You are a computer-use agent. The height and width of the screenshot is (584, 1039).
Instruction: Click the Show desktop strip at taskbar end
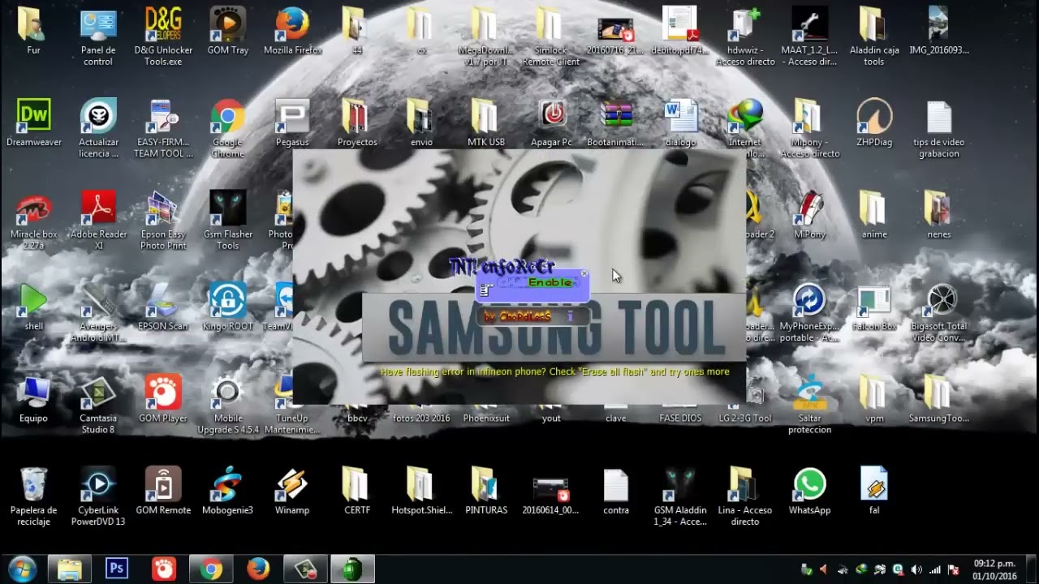click(x=1033, y=569)
